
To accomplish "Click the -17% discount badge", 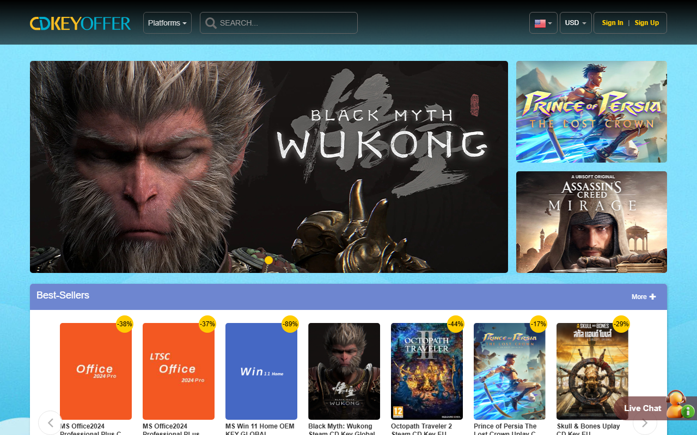I will (x=539, y=324).
